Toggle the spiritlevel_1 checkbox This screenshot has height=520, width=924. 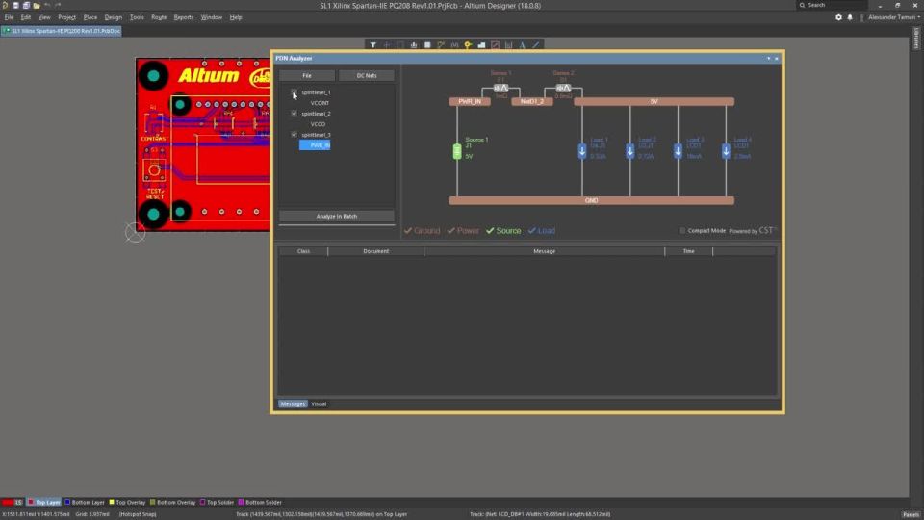click(295, 92)
